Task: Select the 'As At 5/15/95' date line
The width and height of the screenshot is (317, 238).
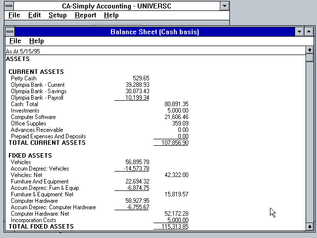Action: pos(23,52)
